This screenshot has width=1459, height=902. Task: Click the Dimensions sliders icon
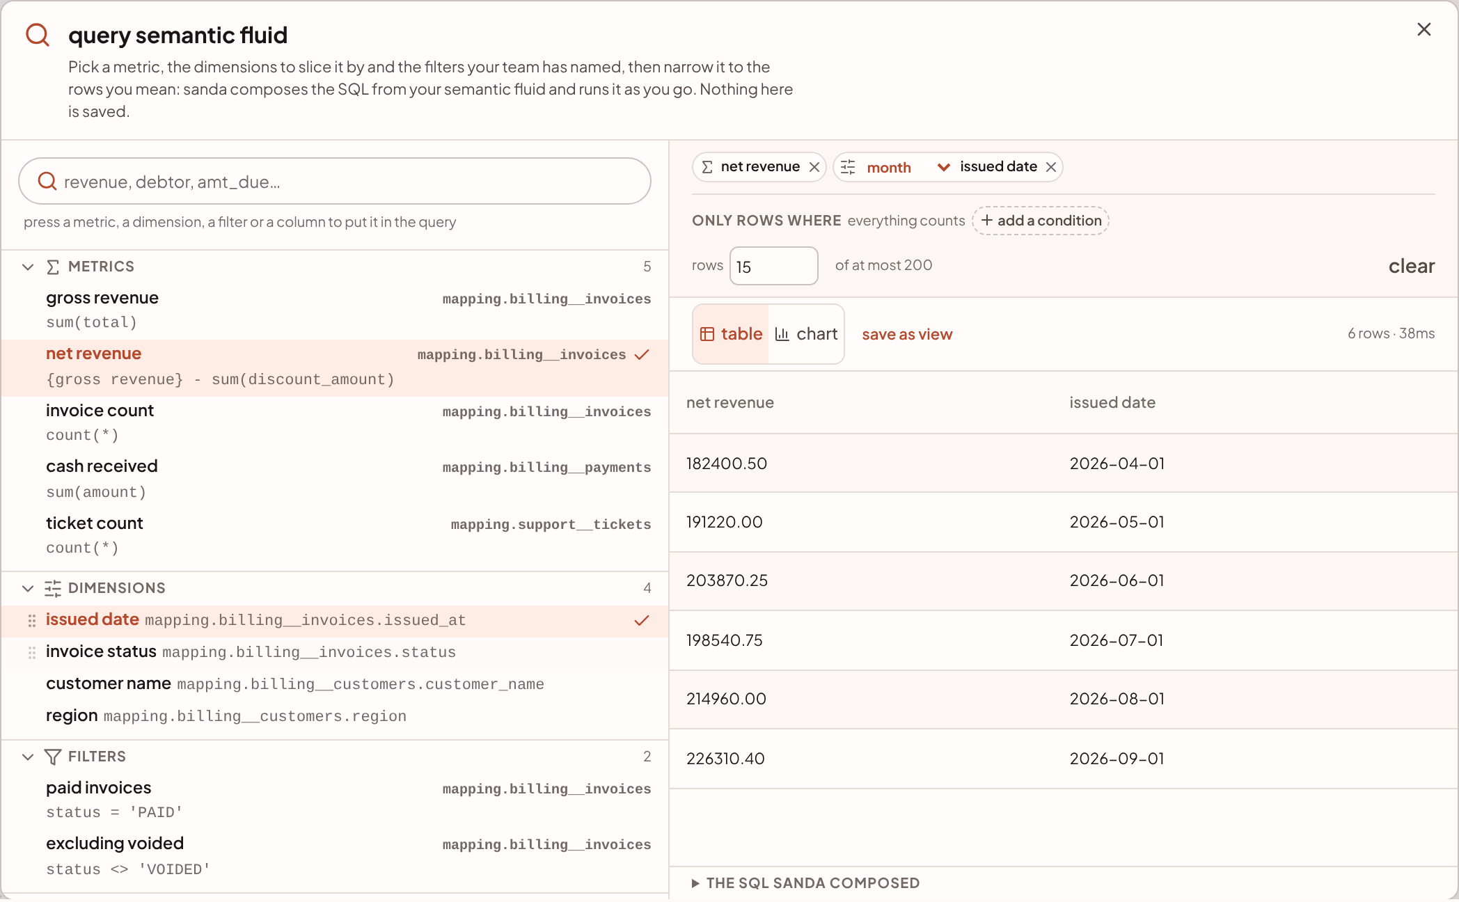coord(53,588)
